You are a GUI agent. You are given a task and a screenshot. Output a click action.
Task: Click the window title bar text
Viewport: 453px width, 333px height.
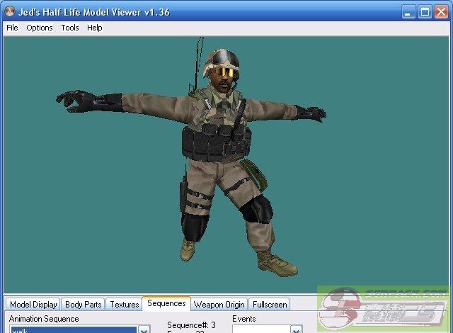pyautogui.click(x=93, y=12)
